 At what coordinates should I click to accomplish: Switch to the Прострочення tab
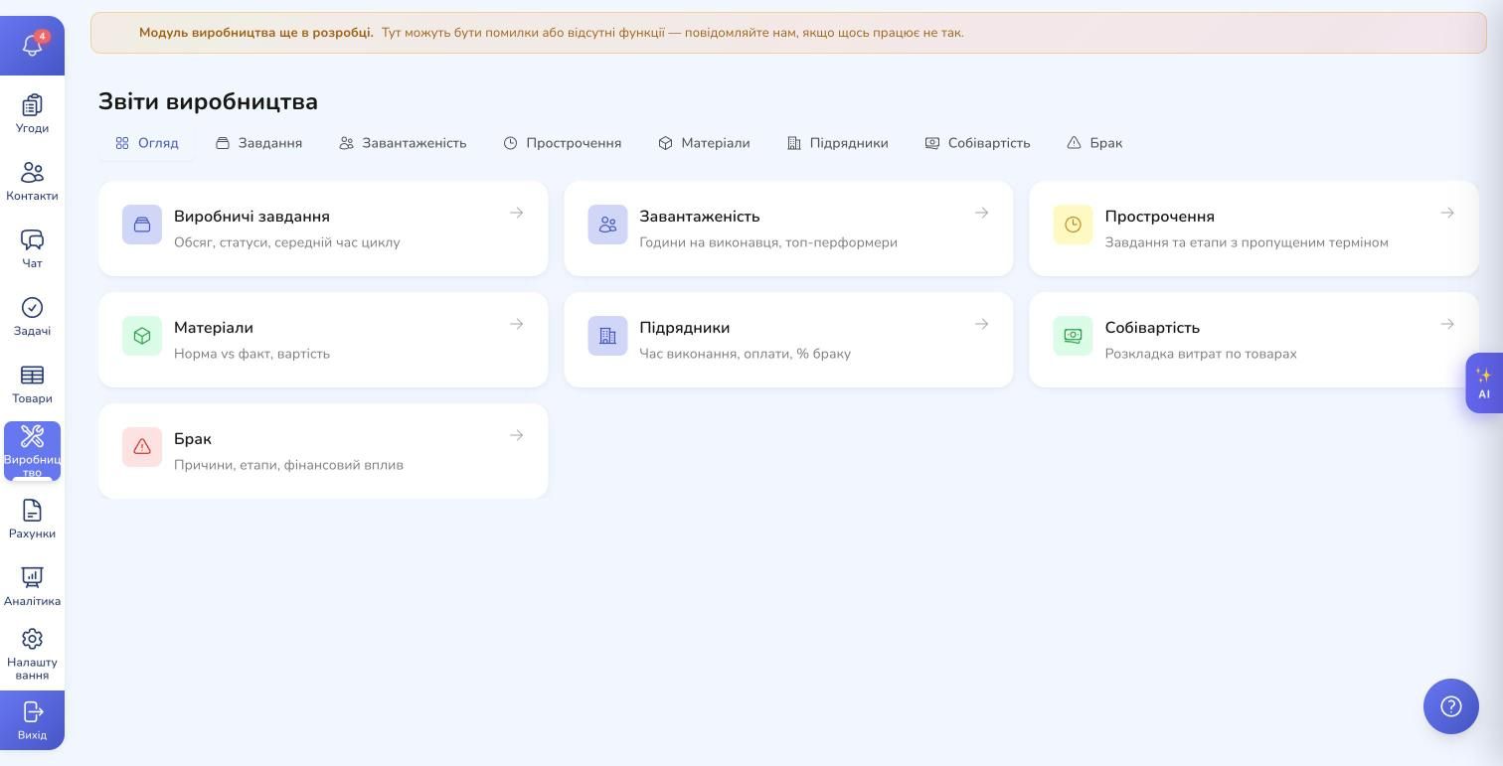pyautogui.click(x=563, y=143)
